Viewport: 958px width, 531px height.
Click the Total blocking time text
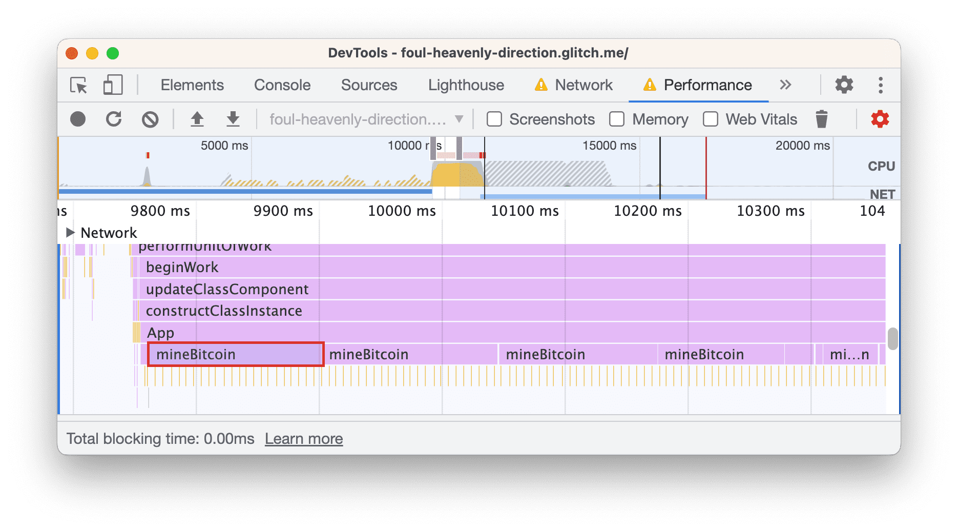click(160, 439)
